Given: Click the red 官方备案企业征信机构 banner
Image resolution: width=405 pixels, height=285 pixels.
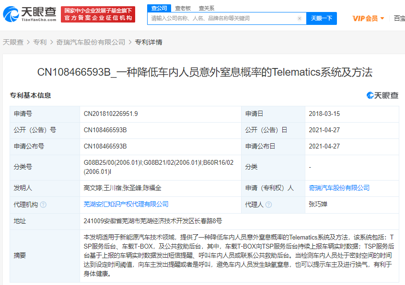Looking at the screenshot, I should (98, 14).
